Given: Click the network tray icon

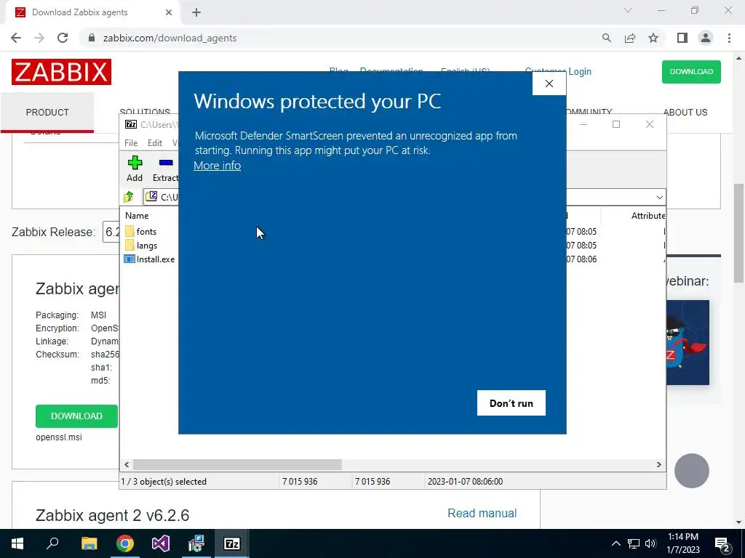Looking at the screenshot, I should pos(634,543).
